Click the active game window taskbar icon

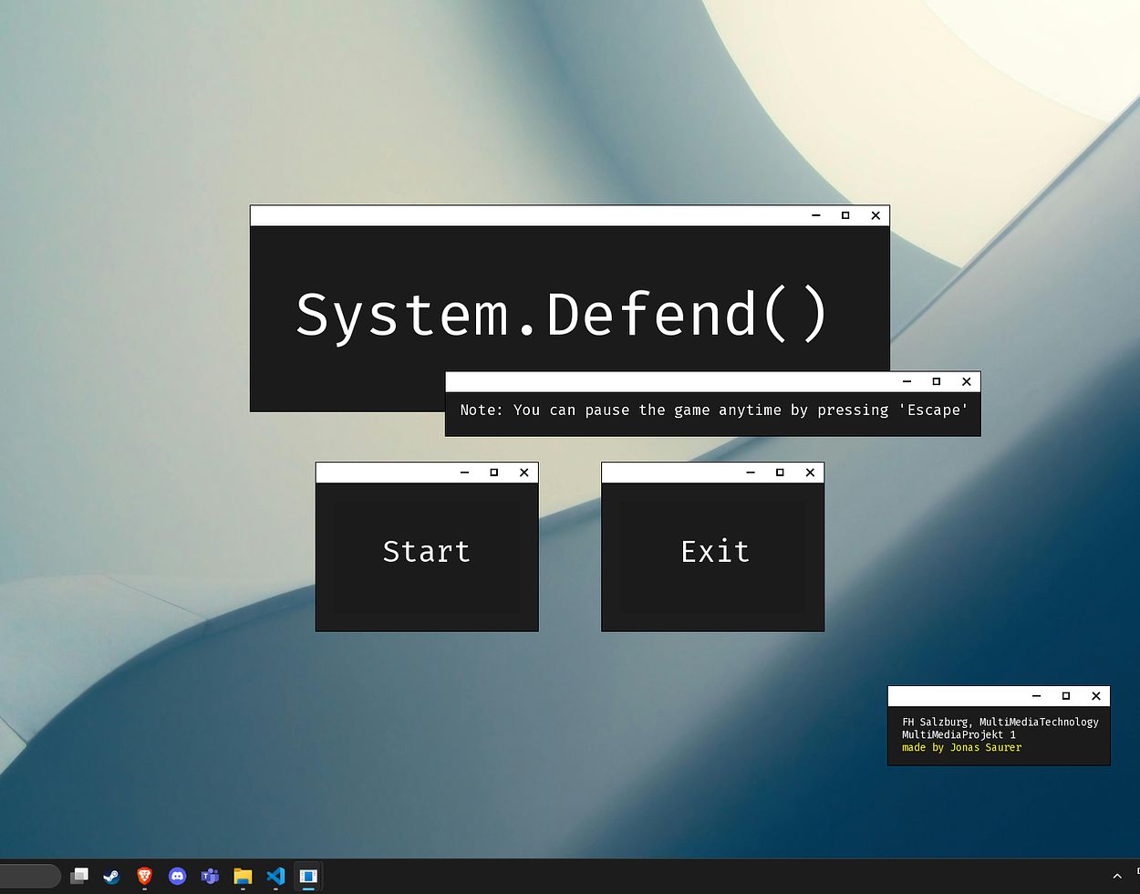(308, 877)
